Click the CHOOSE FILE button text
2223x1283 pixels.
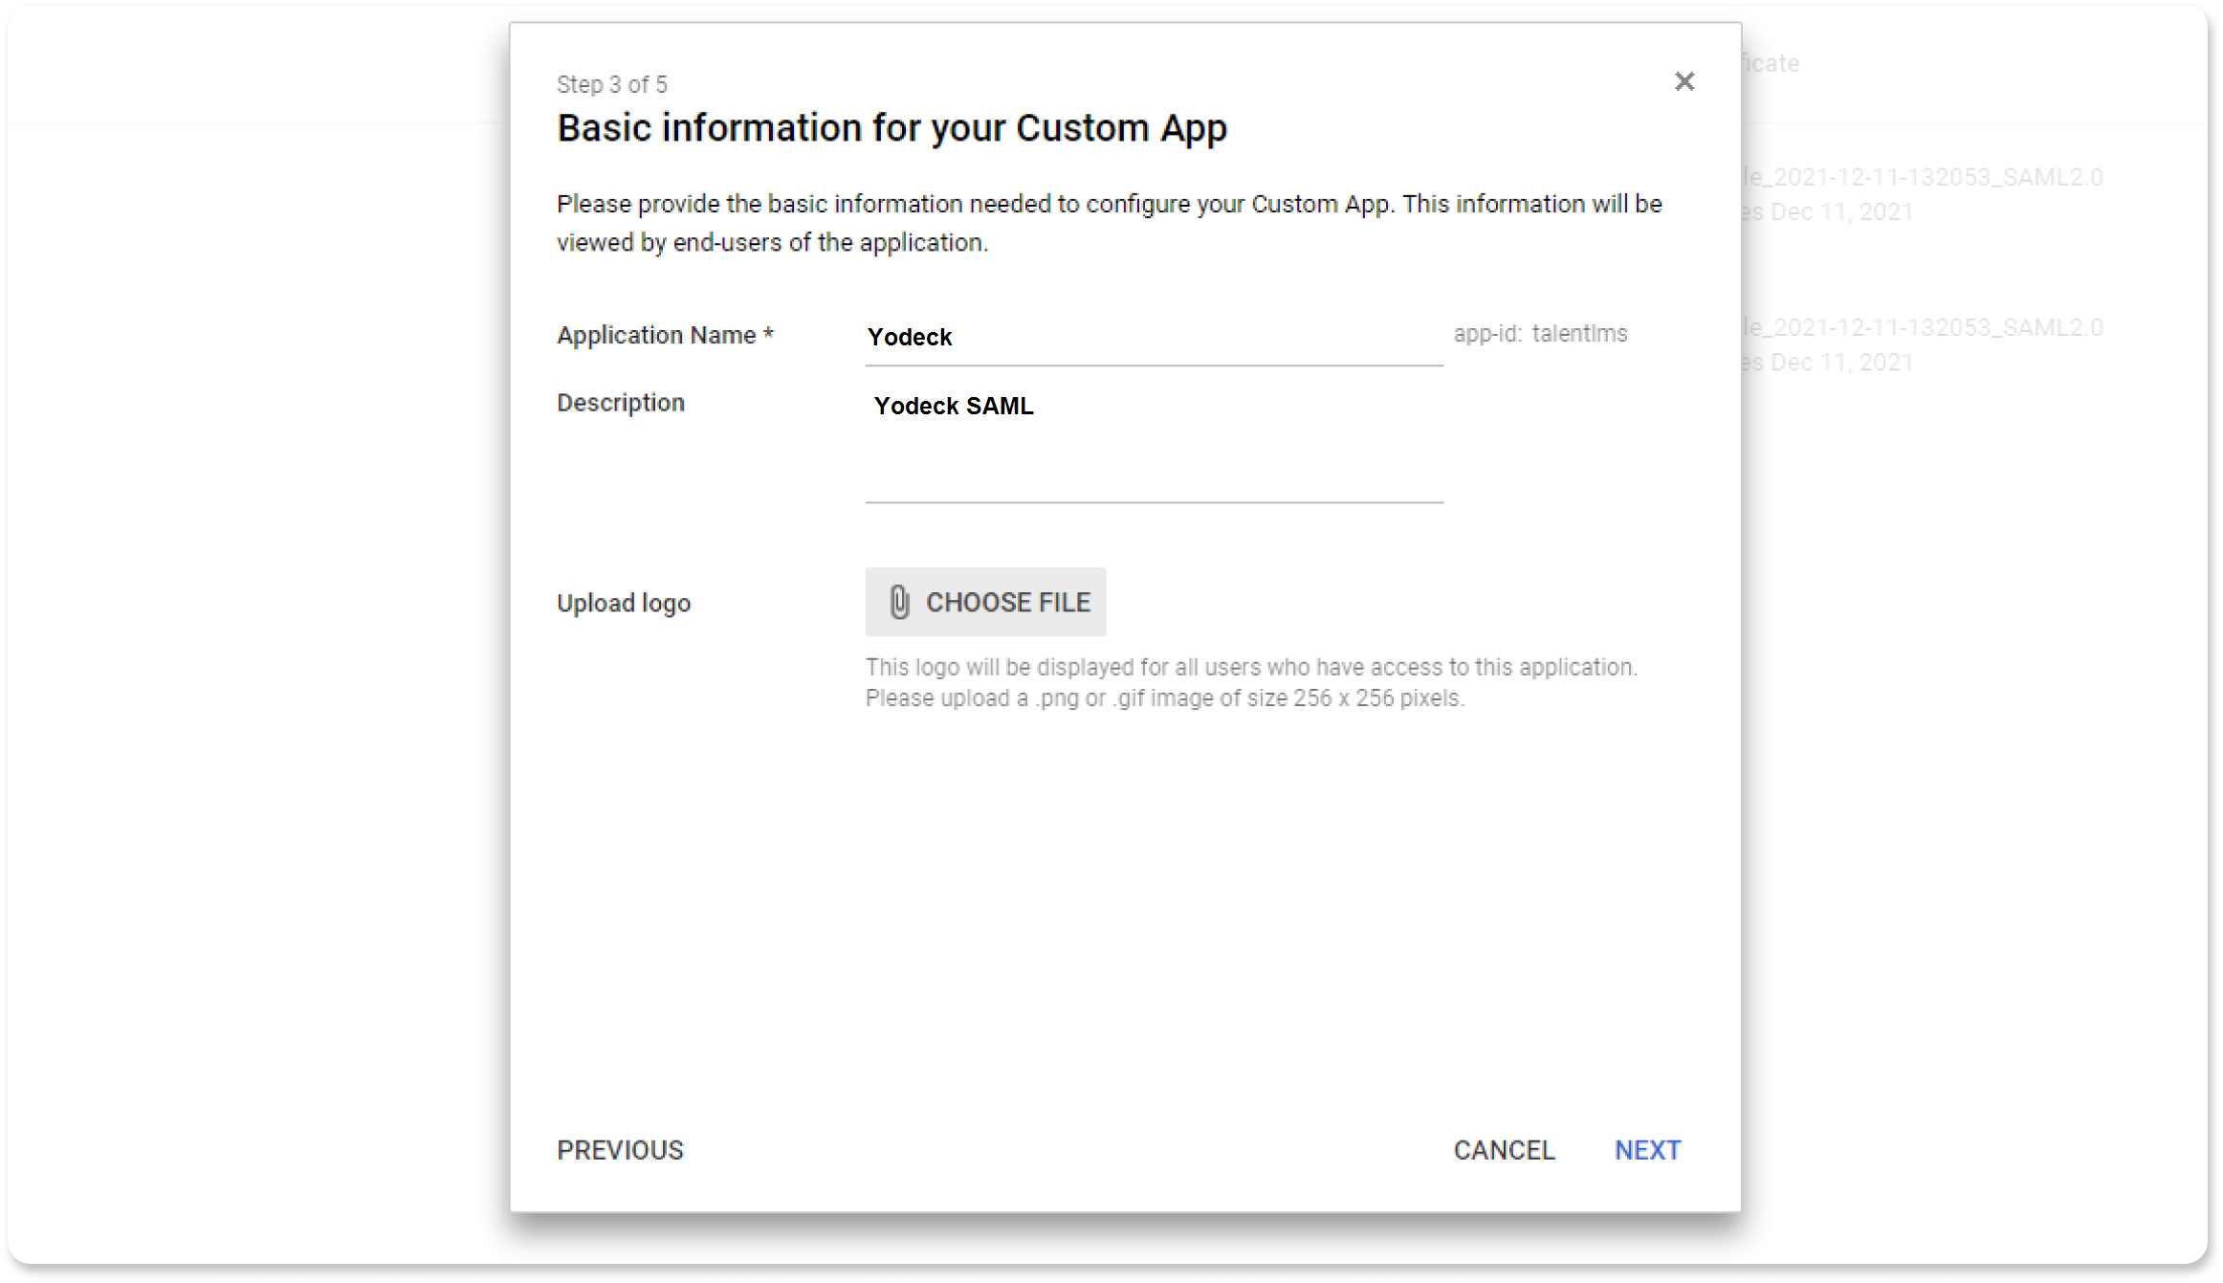pos(1007,602)
